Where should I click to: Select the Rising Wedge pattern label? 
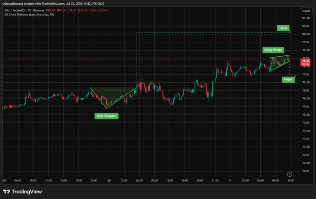point(273,50)
